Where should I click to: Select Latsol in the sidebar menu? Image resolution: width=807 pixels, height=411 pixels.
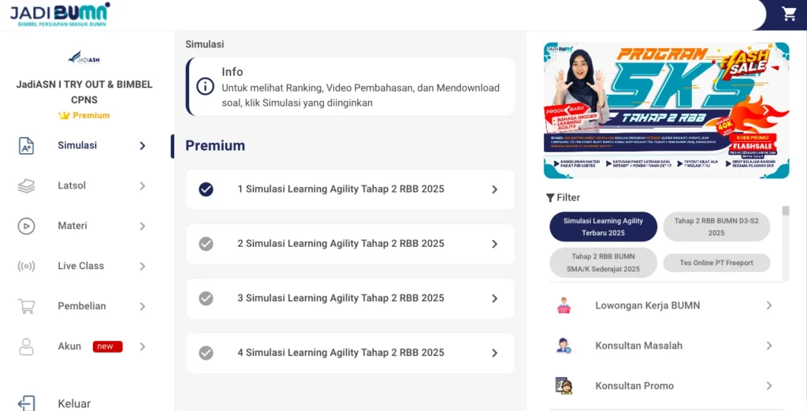coord(72,186)
